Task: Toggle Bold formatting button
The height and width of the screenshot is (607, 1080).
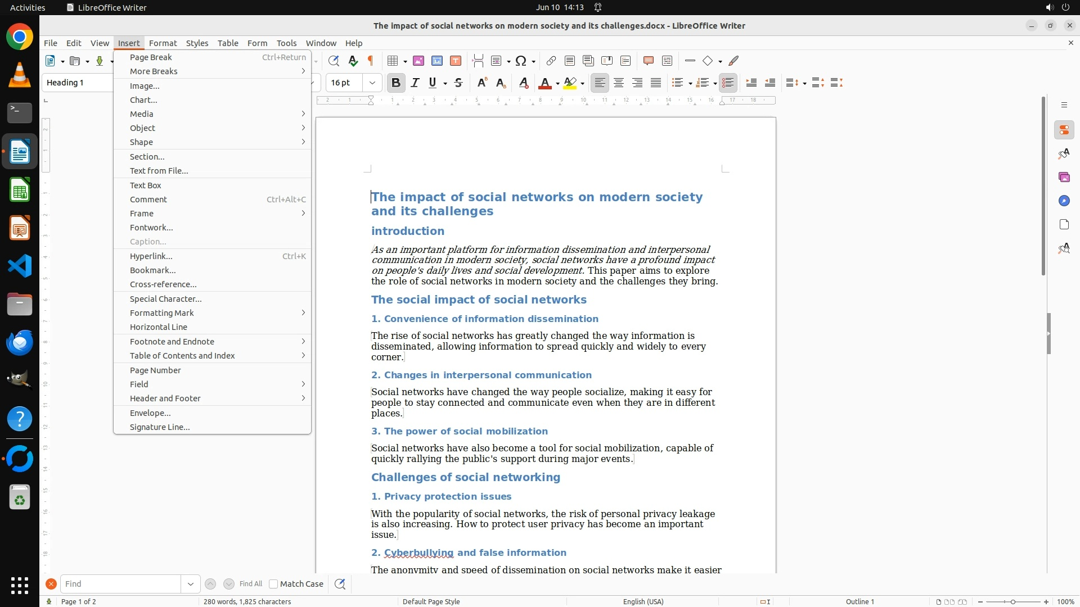Action: click(x=396, y=83)
